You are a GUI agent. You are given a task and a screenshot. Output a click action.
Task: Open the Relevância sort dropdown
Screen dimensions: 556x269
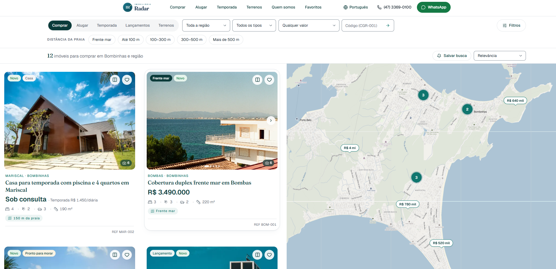point(500,56)
